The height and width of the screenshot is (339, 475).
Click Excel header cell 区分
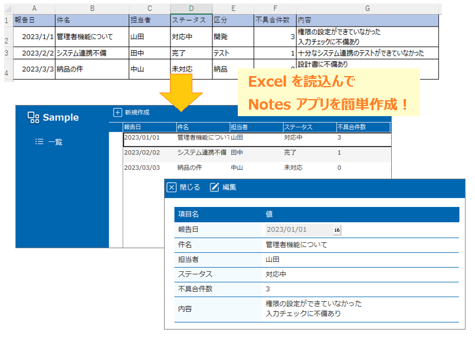233,20
